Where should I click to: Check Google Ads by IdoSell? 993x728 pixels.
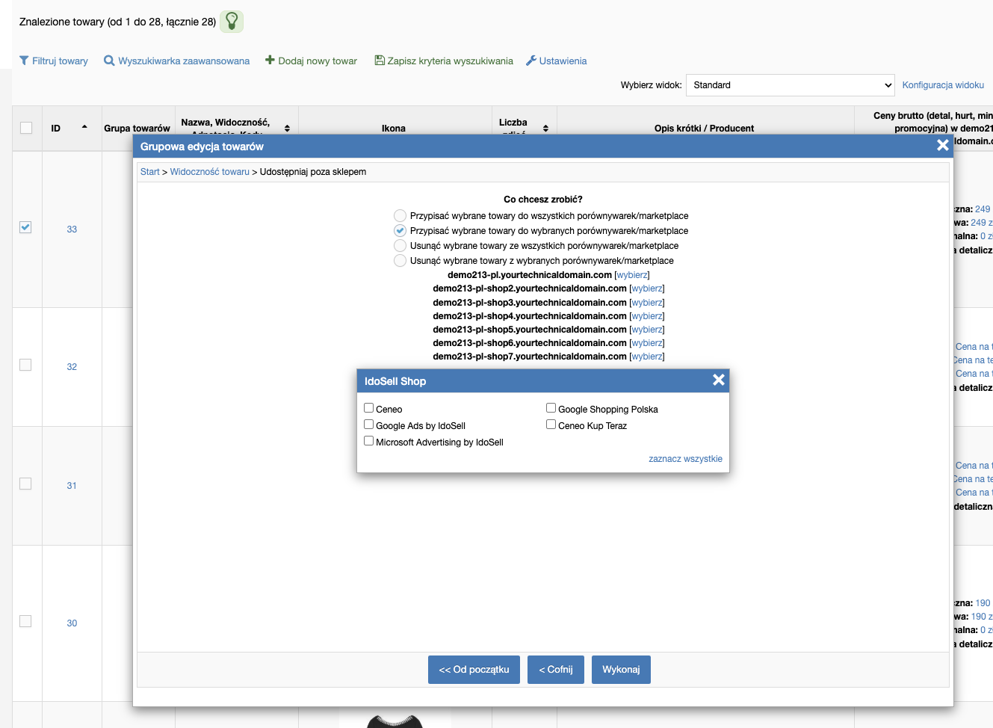pos(369,425)
